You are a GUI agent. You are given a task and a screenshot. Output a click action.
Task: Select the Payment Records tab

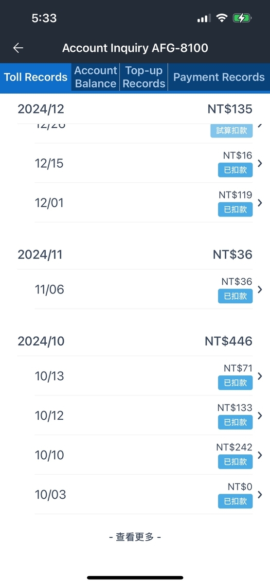click(x=219, y=77)
